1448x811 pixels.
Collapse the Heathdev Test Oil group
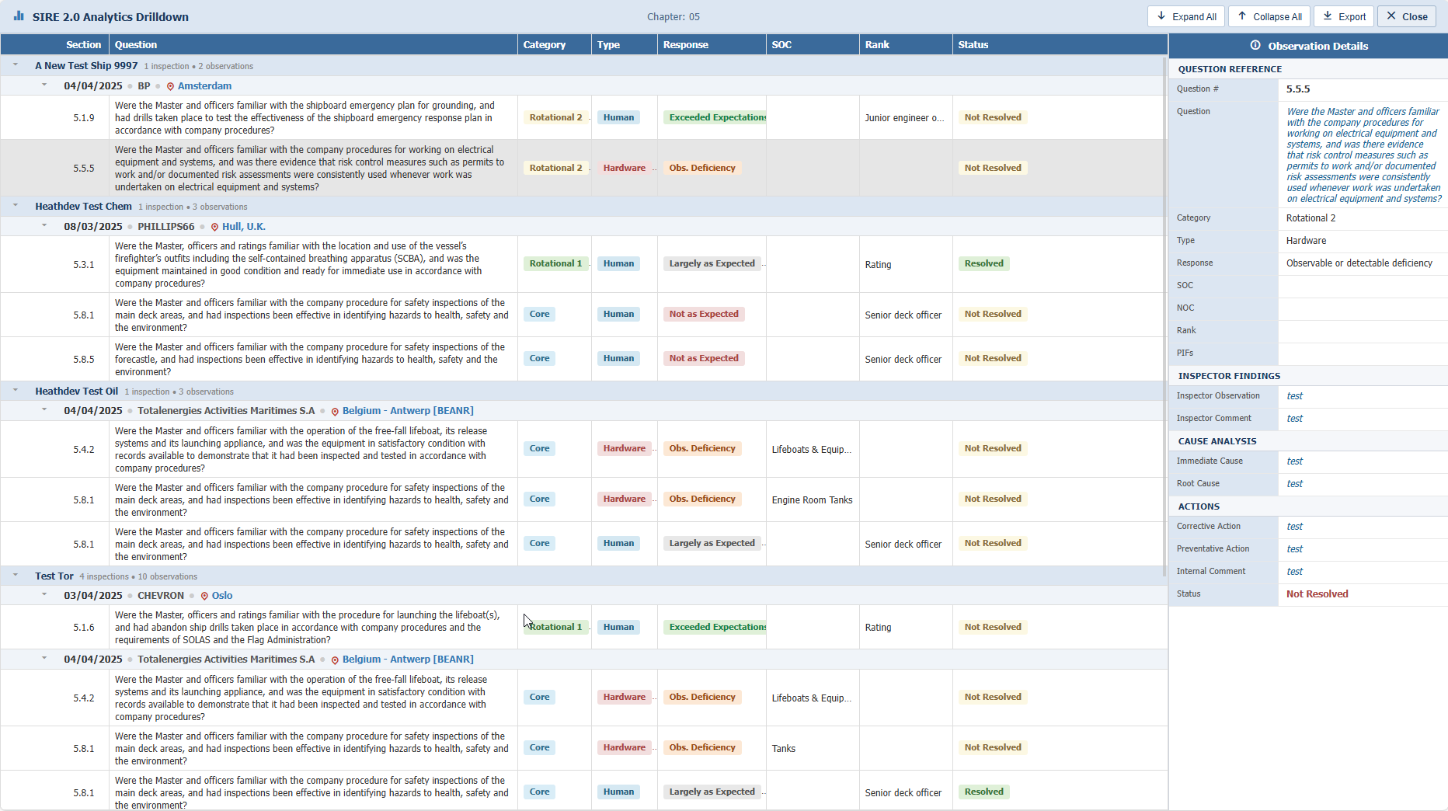pos(16,391)
